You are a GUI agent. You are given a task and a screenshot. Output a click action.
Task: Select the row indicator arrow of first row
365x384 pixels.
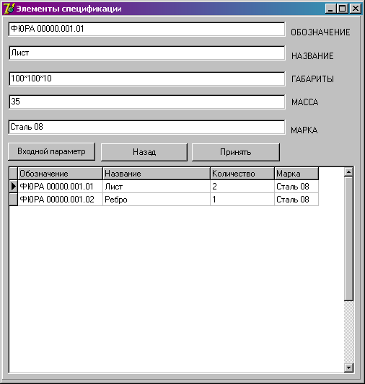point(14,187)
